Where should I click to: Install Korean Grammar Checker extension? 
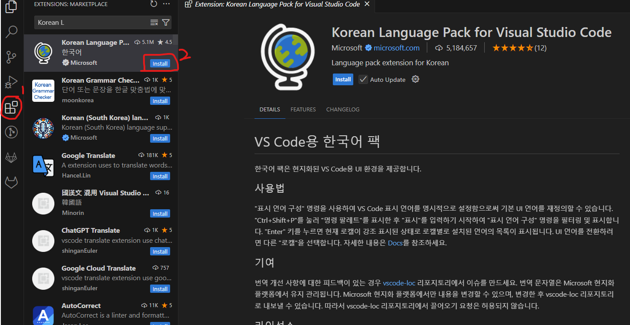160,101
